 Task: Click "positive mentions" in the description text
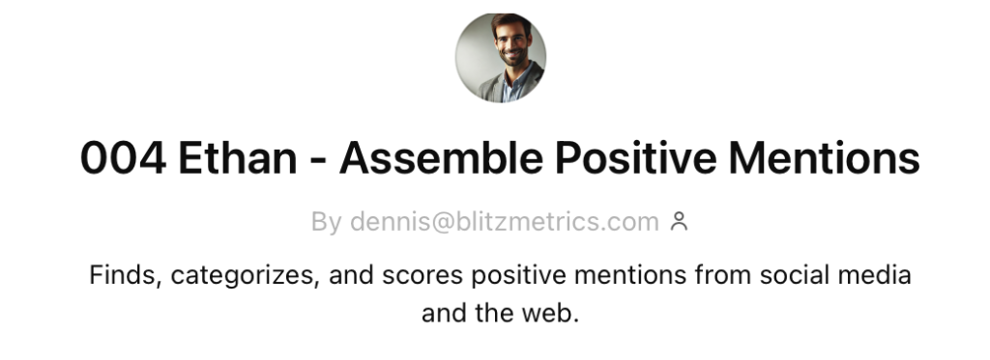pyautogui.click(x=578, y=276)
